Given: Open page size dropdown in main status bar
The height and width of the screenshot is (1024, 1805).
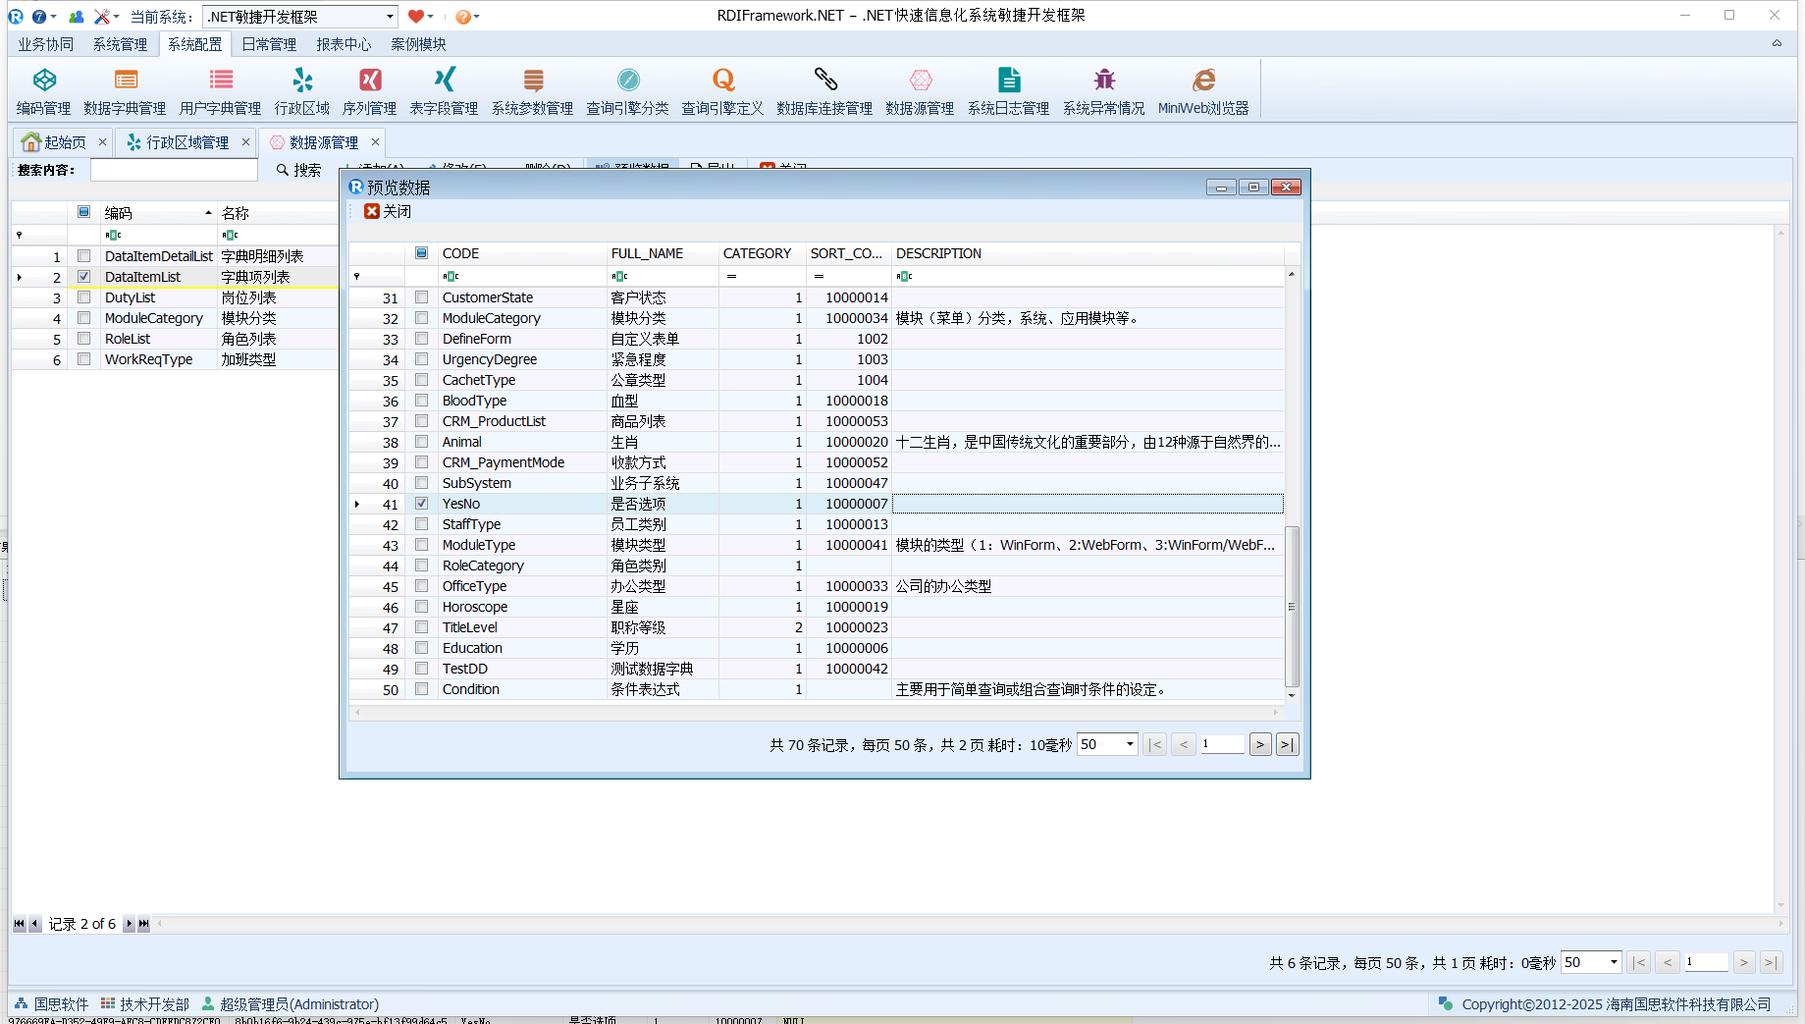Looking at the screenshot, I should [x=1614, y=962].
